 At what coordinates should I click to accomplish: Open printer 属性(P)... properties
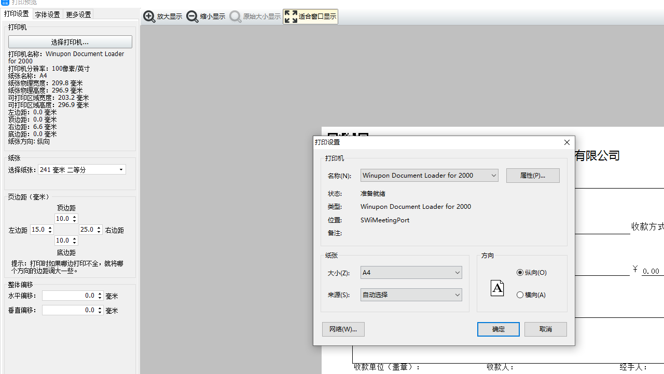pyautogui.click(x=533, y=176)
